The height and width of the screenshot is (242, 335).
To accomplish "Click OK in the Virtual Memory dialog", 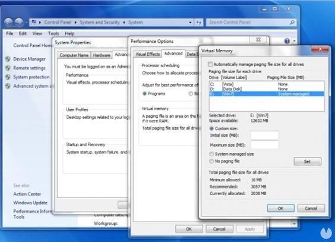I will point(281,208).
